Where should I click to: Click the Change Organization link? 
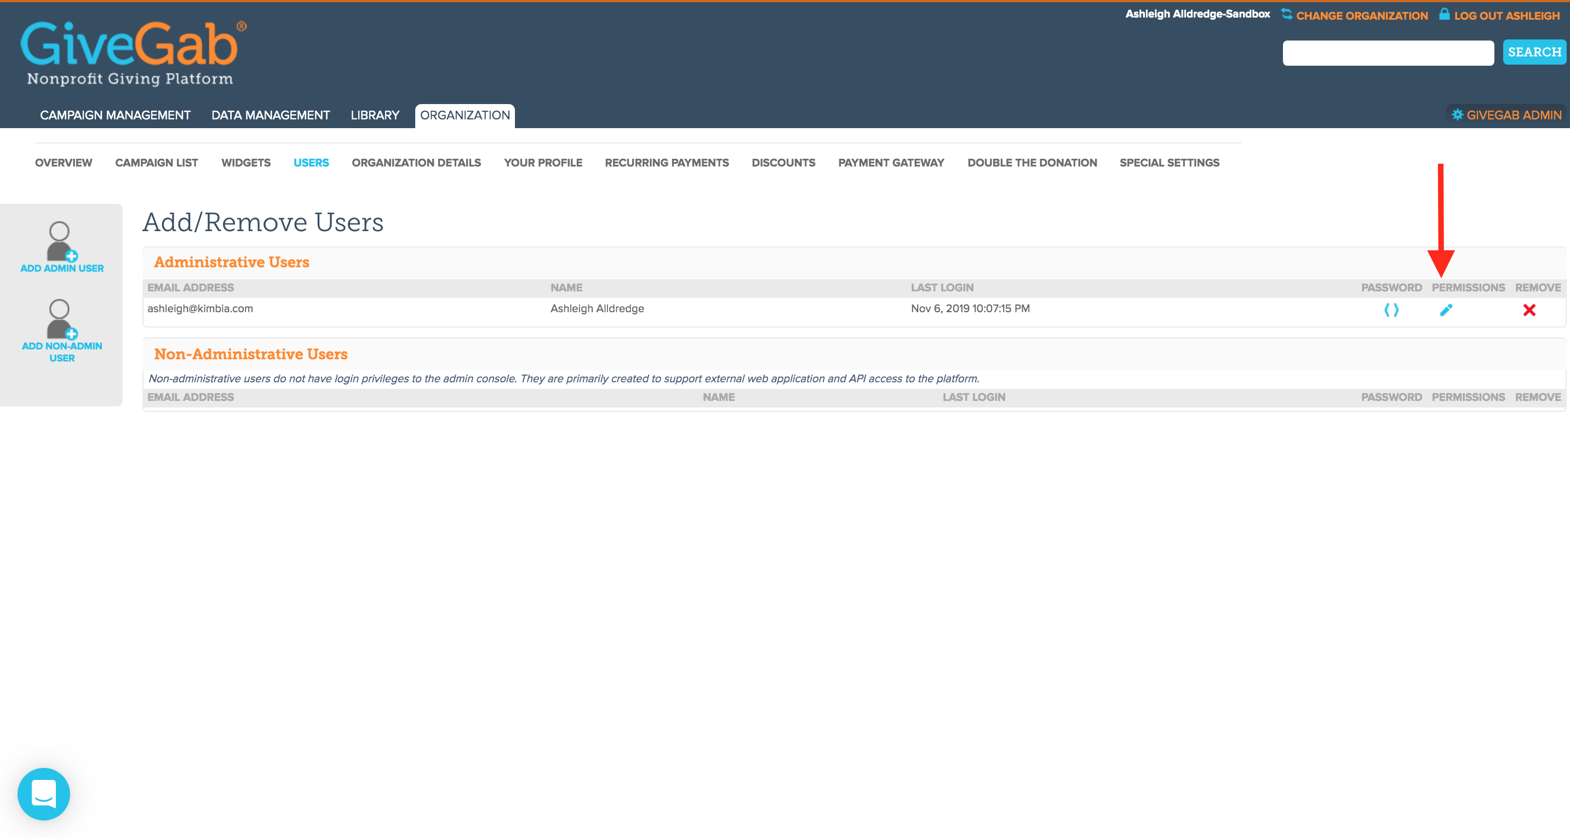(1361, 16)
